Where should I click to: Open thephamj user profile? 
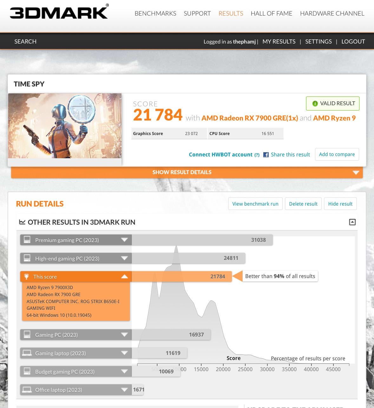[x=244, y=42]
